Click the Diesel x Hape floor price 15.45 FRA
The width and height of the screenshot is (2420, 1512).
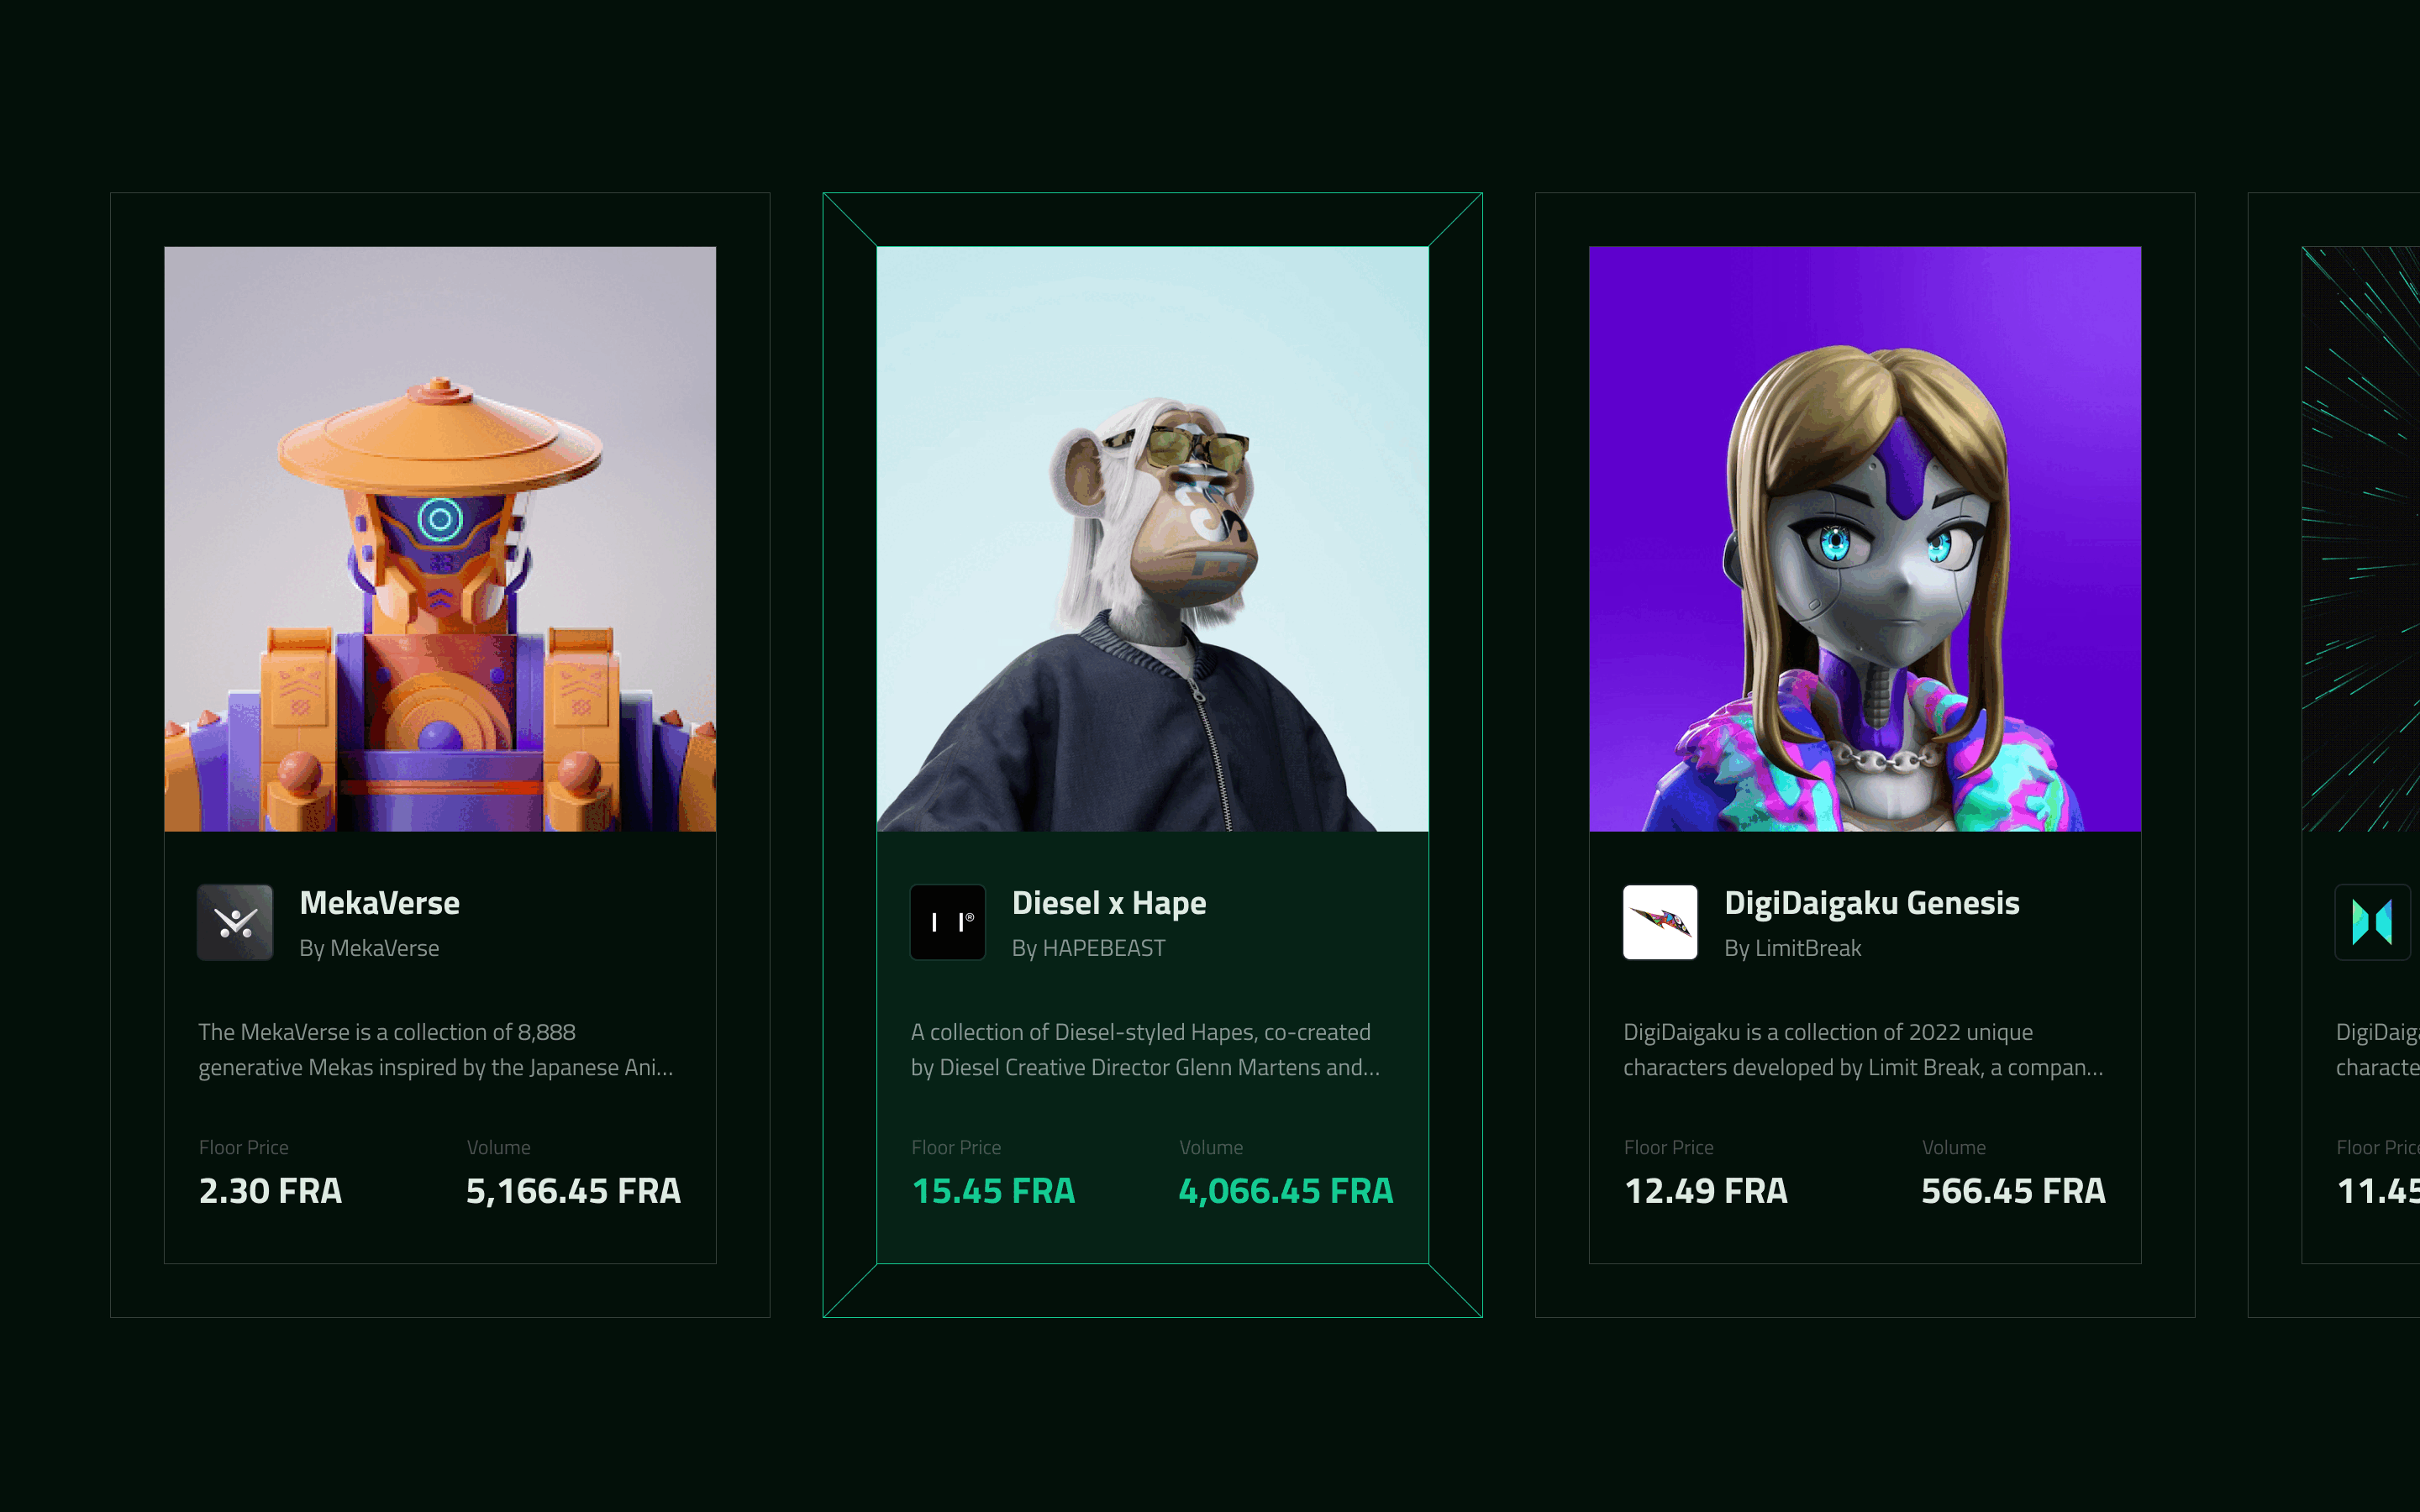[993, 1191]
